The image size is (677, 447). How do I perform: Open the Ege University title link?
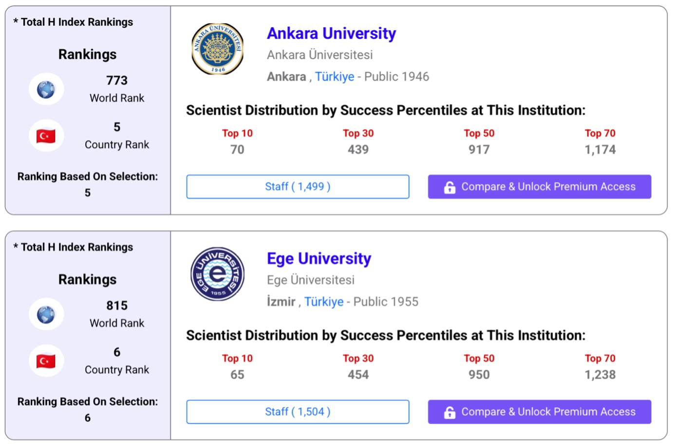click(319, 259)
